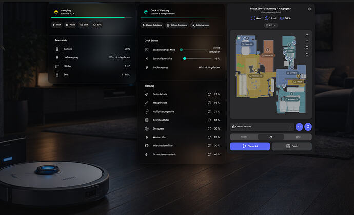This screenshot has height=215, width=354.
Task: Click the 90 % battery indicator in map header
Action: point(285,18)
